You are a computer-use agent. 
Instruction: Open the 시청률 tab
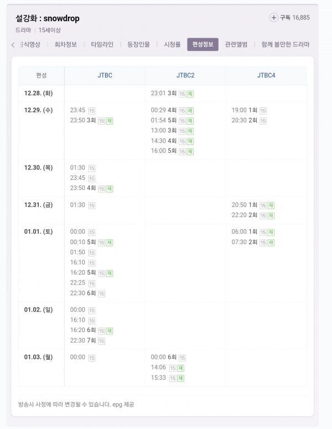[x=172, y=45]
